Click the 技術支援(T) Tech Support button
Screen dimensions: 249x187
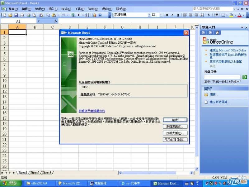(x=175, y=133)
